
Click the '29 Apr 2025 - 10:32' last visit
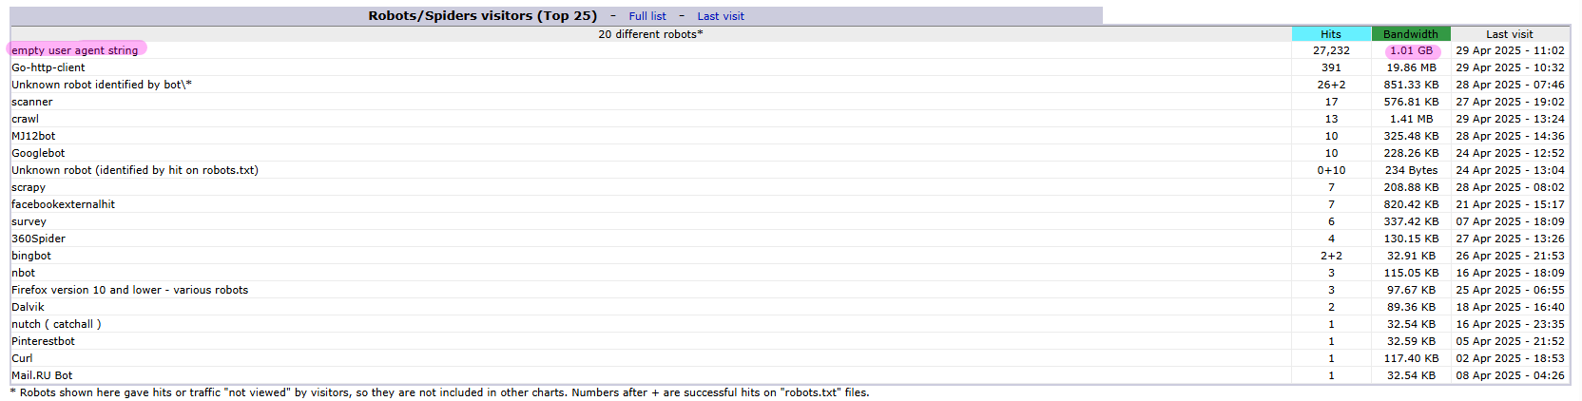point(1510,67)
